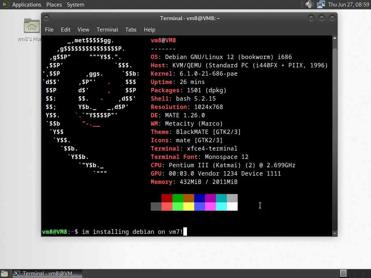Click the dark gray color block
The image size is (371, 278).
(156, 206)
